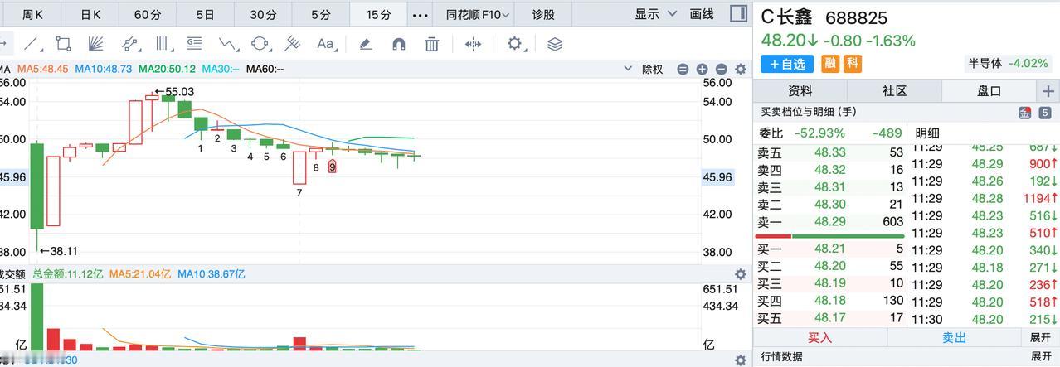Viewport: 1060px width, 367px height.
Task: Select the zigzag wave line tool
Action: pyautogui.click(x=228, y=44)
